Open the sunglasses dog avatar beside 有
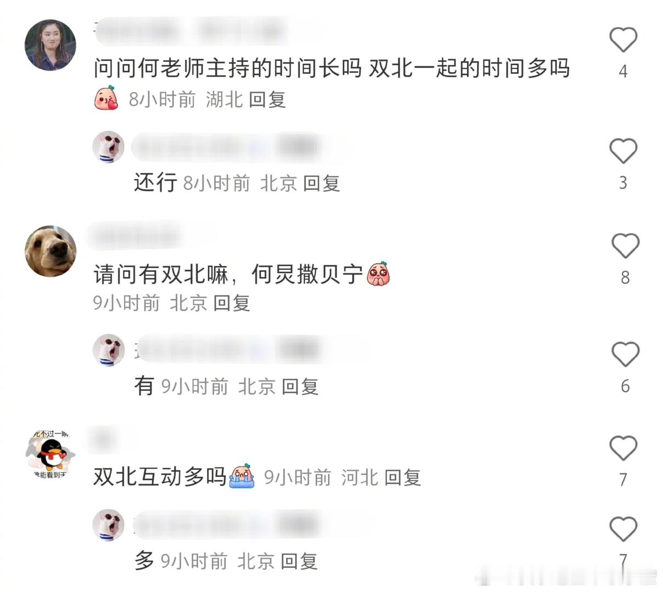Screen dimensions: 663x592 tap(109, 350)
